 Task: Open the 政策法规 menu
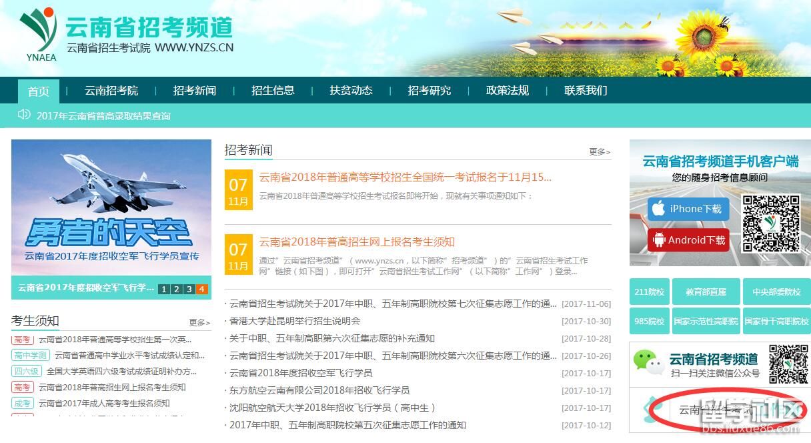tap(507, 91)
